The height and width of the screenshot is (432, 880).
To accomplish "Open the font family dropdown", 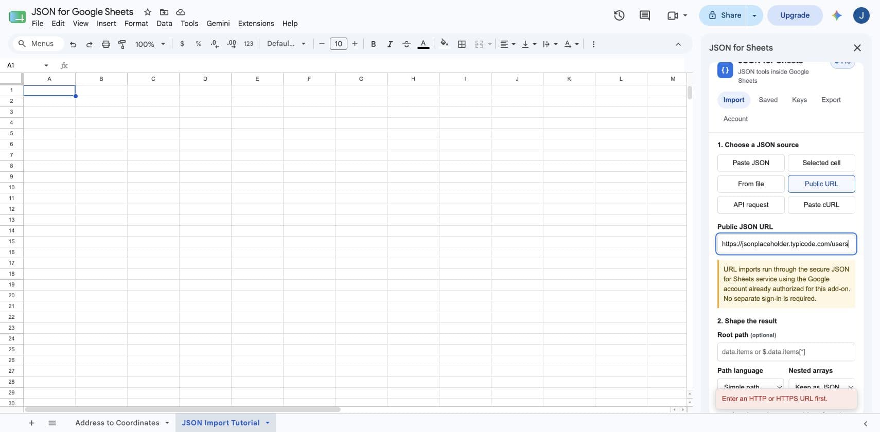I will (x=286, y=44).
